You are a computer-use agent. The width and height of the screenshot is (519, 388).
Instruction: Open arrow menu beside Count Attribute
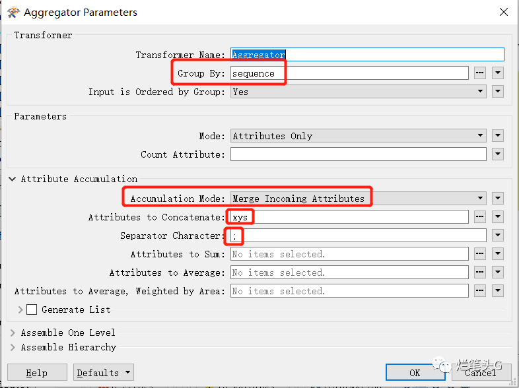pos(498,154)
